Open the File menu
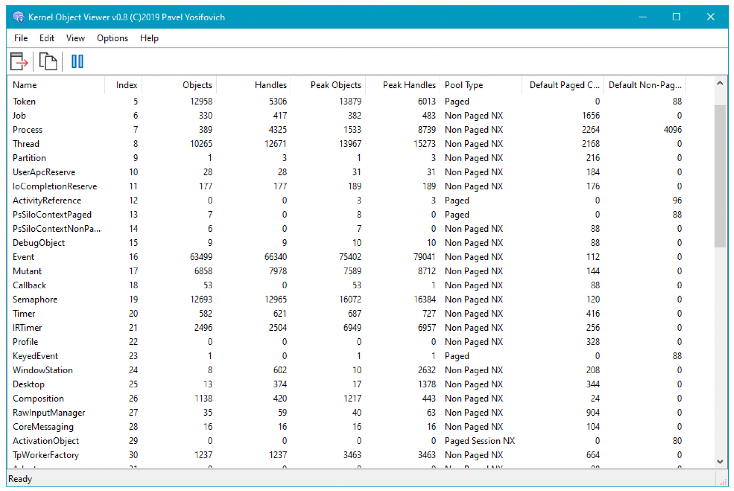The width and height of the screenshot is (734, 491). (x=21, y=38)
